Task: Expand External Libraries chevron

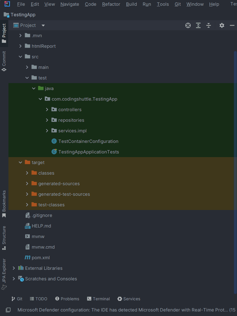Action: [x=14, y=268]
